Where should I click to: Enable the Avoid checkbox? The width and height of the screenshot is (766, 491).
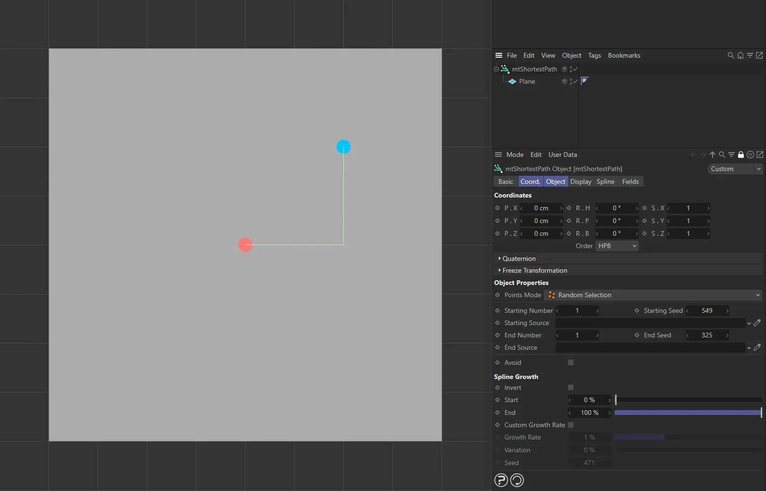coord(570,362)
